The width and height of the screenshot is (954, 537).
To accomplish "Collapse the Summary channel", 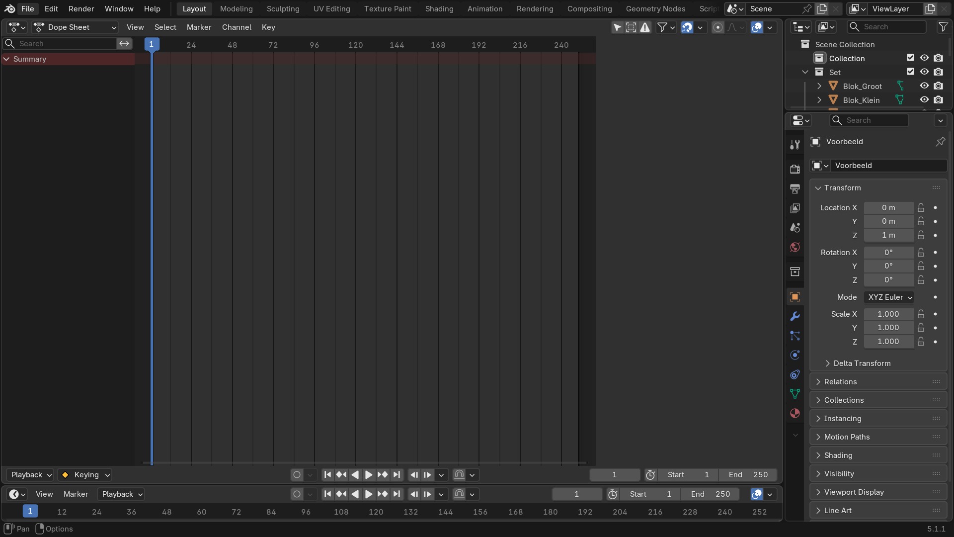I will pyautogui.click(x=6, y=59).
